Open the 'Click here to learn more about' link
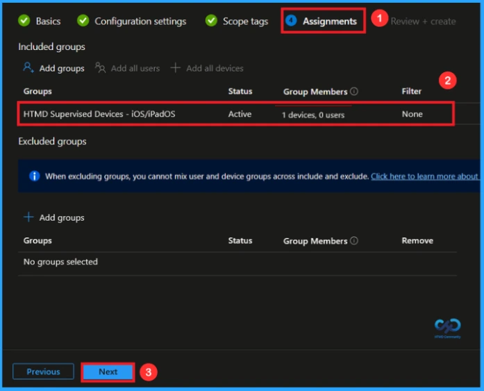This screenshot has height=391, width=484. [424, 176]
